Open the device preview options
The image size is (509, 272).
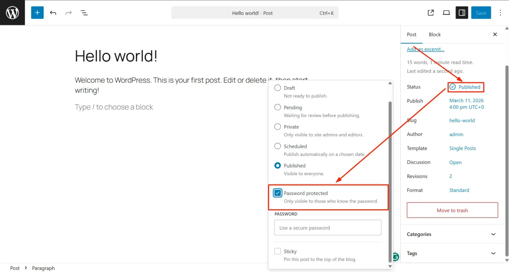point(446,12)
